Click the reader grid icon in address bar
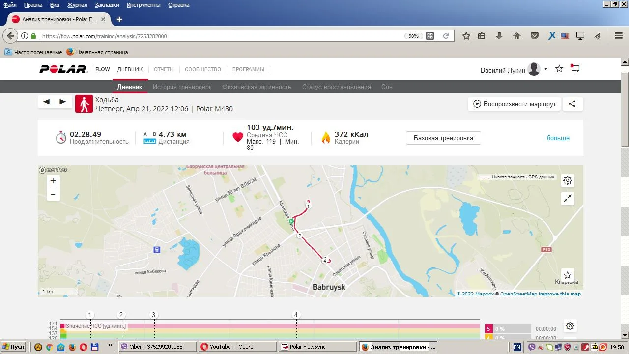 (430, 36)
